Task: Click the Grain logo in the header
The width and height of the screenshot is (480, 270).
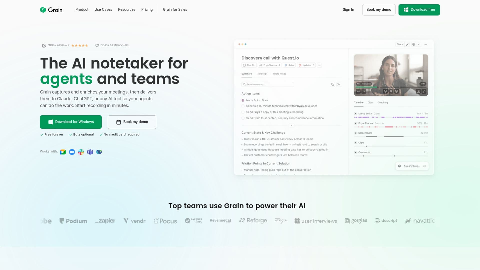Action: pos(51,10)
